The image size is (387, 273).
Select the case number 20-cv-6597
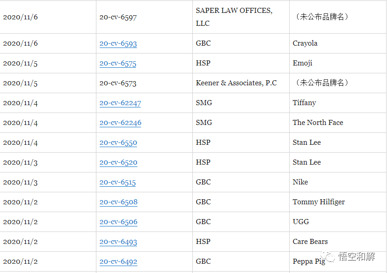[x=118, y=17]
